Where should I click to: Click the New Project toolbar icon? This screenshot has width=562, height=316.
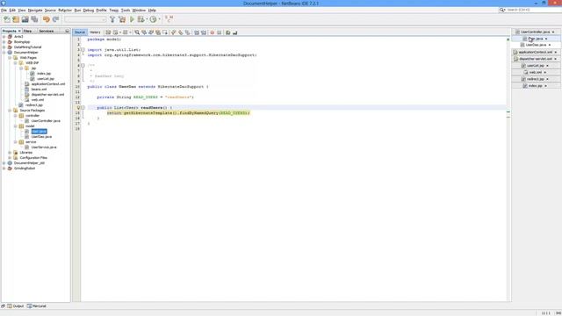pos(16,19)
